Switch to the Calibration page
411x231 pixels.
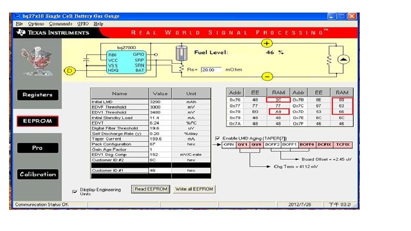pyautogui.click(x=38, y=174)
